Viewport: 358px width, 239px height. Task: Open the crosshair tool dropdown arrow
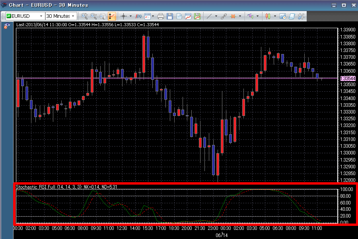[130, 16]
